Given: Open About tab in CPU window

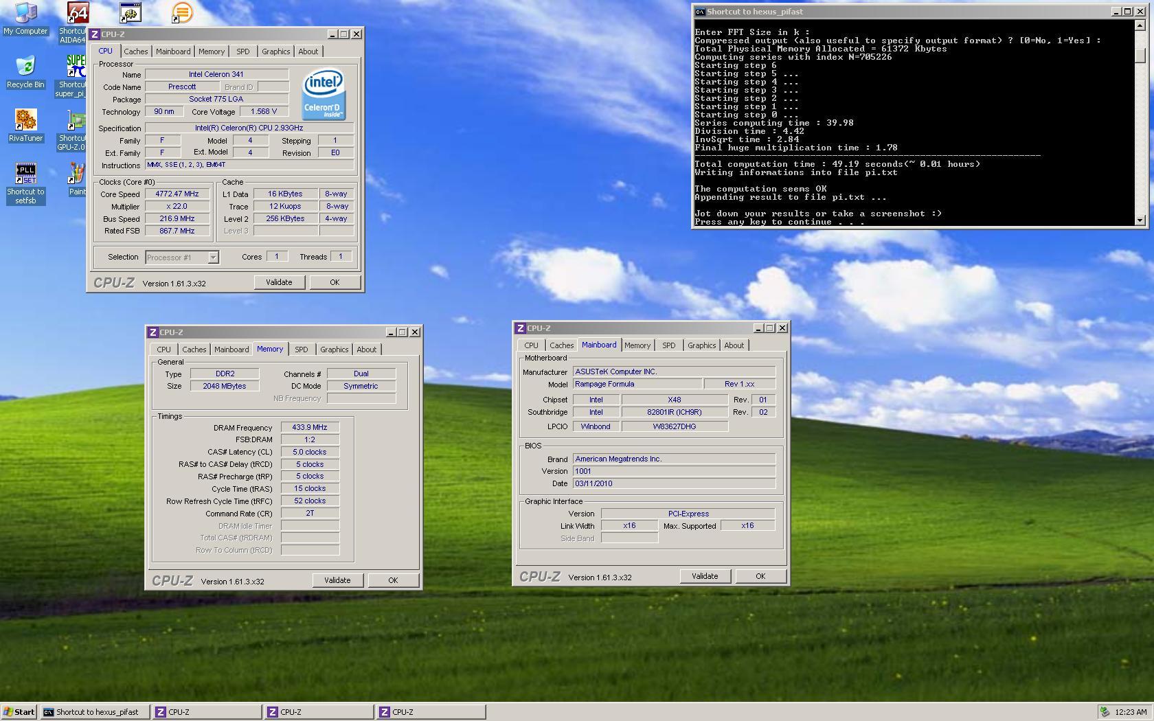Looking at the screenshot, I should click(x=308, y=51).
